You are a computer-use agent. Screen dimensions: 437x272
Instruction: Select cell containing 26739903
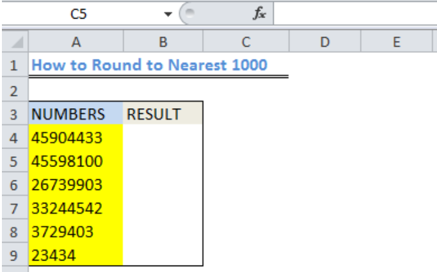pyautogui.click(x=75, y=184)
